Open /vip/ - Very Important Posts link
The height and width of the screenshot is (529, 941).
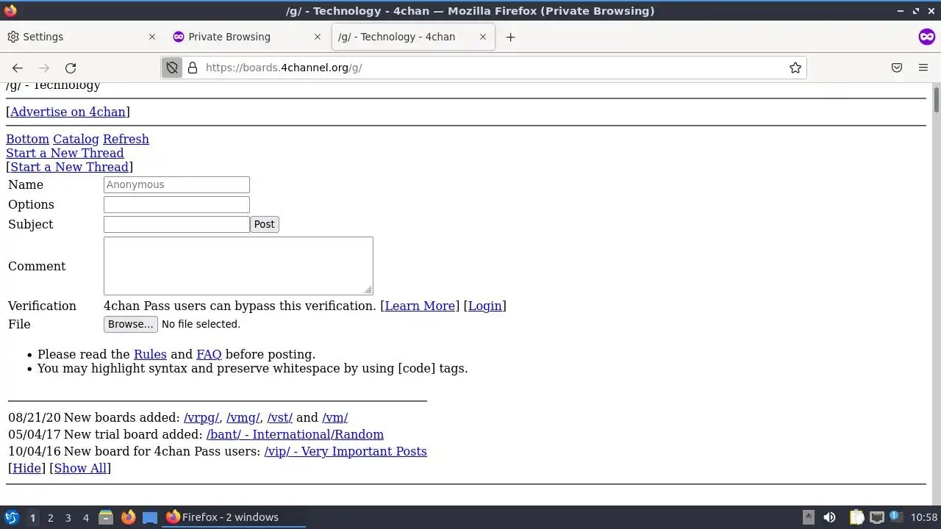tap(346, 451)
